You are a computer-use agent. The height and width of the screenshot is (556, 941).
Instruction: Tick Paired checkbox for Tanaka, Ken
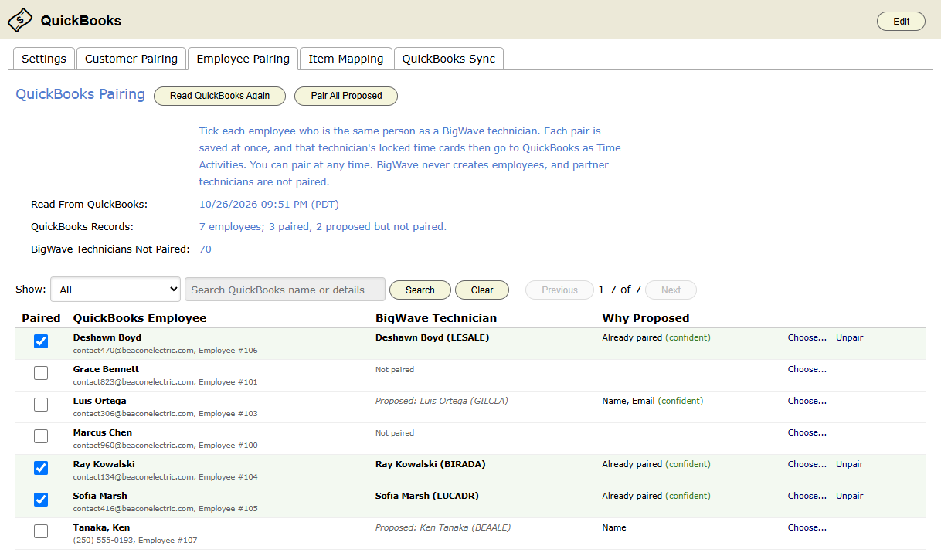[x=41, y=531]
